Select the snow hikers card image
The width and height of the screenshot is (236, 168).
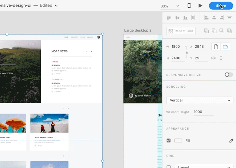pos(49,123)
